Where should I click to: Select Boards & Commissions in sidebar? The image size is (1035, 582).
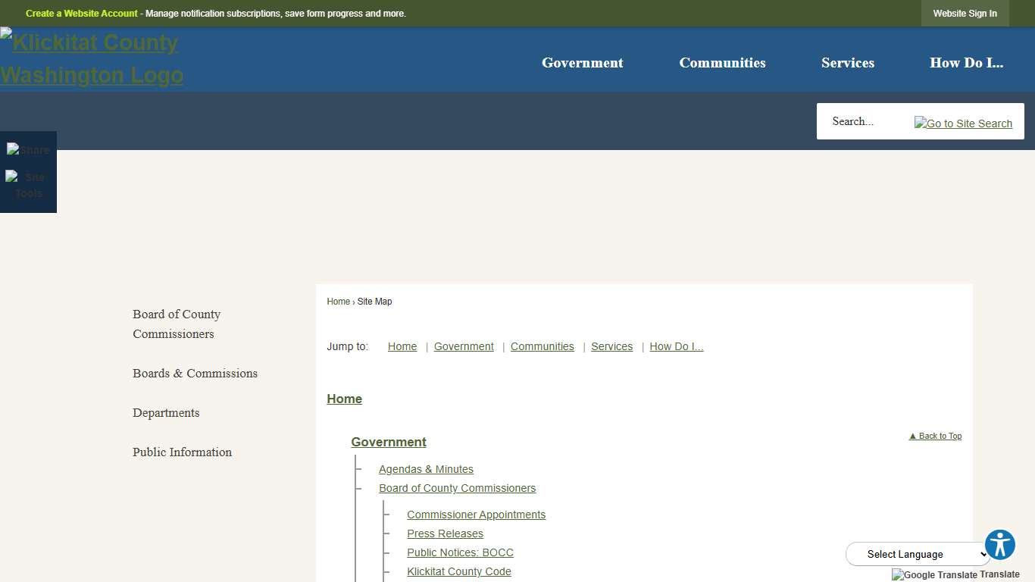point(195,373)
